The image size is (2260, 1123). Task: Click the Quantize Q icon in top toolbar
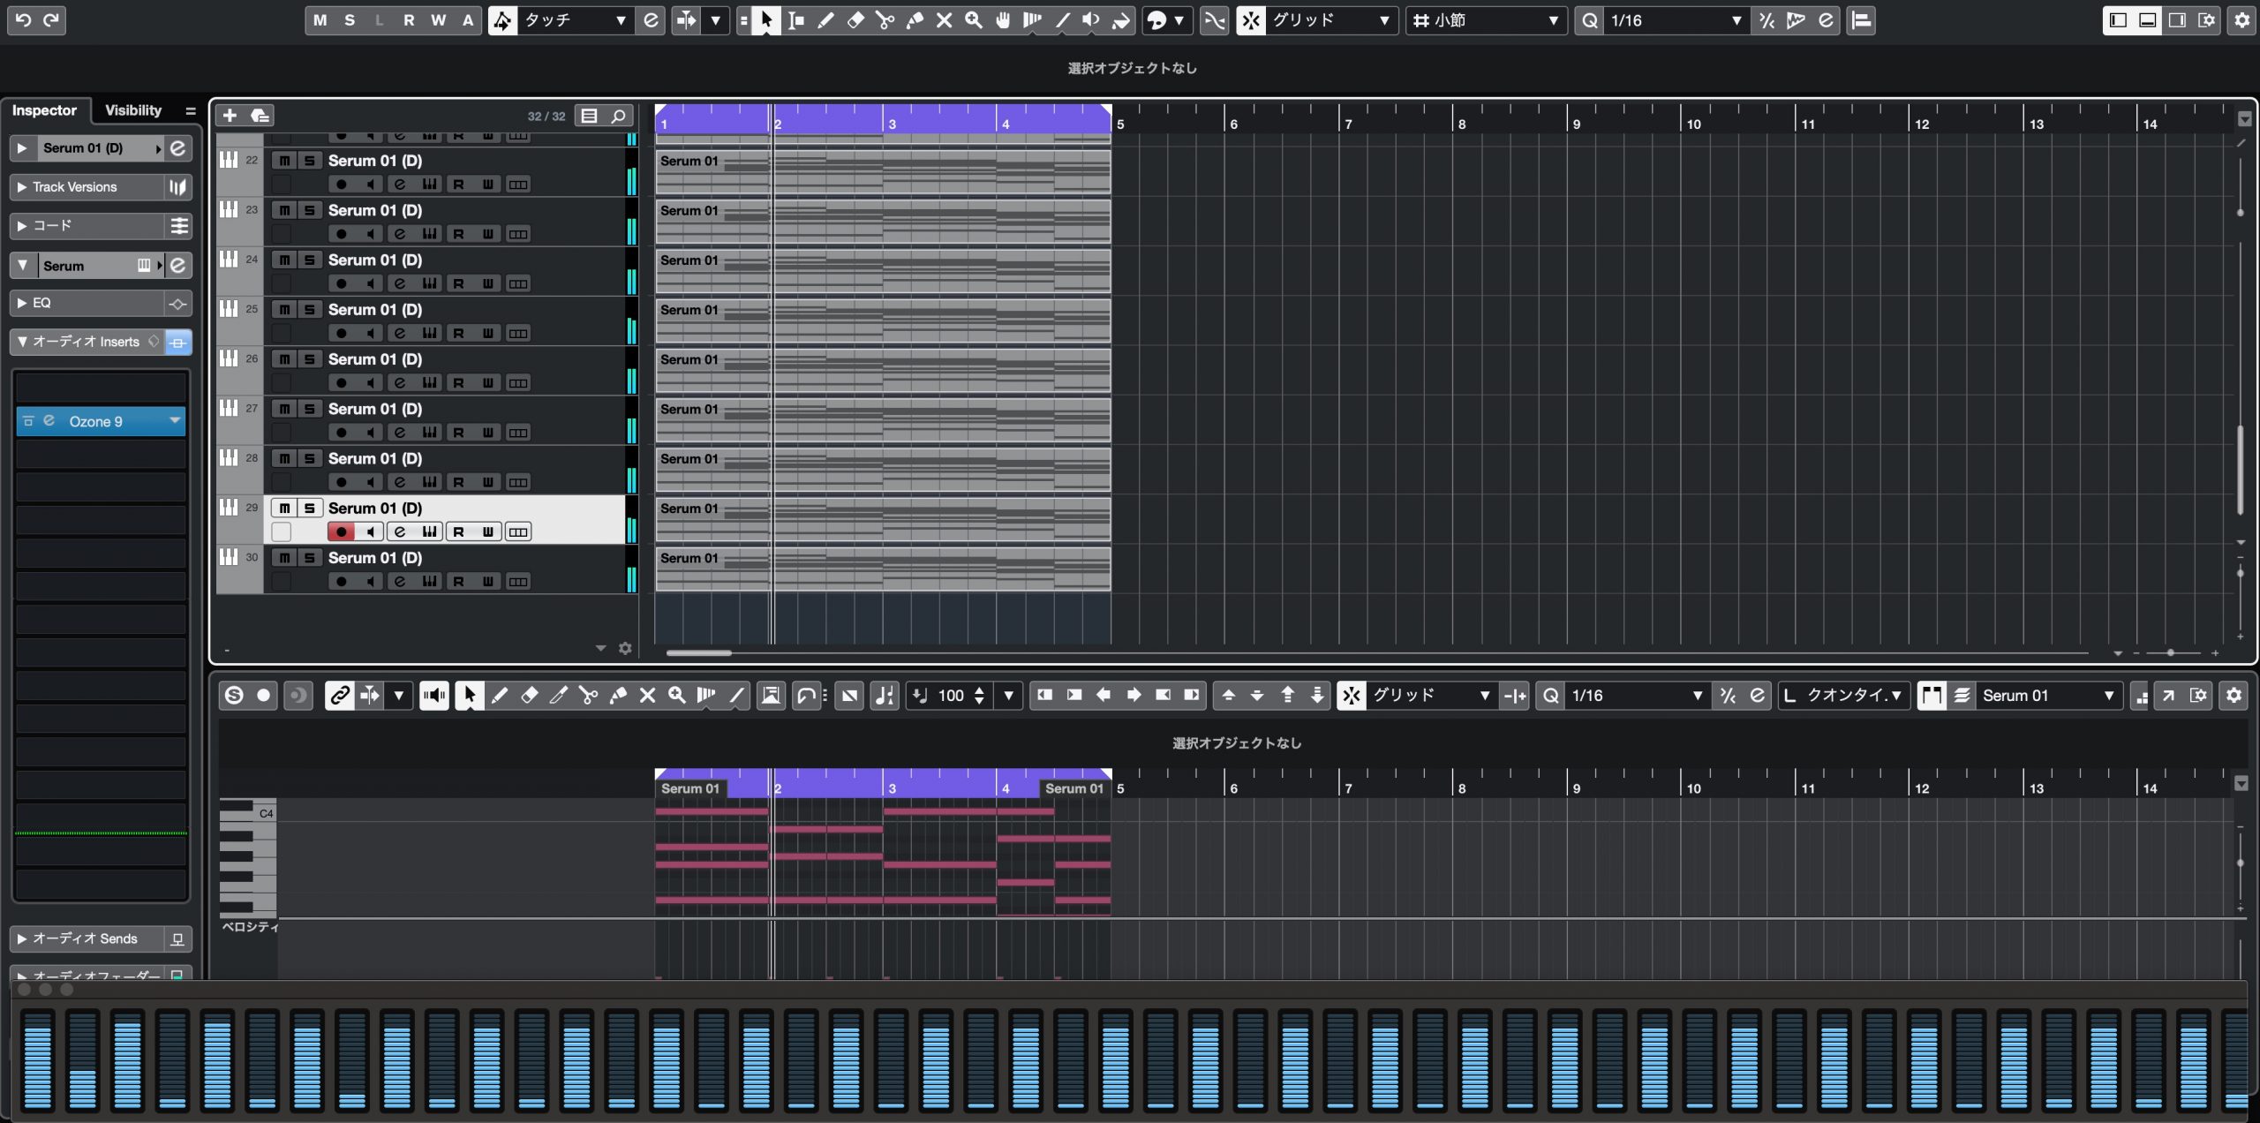pyautogui.click(x=1589, y=20)
